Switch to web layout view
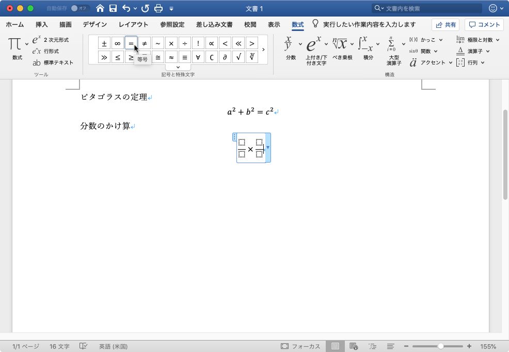Screen dimensions: 509x352 pyautogui.click(x=354, y=346)
